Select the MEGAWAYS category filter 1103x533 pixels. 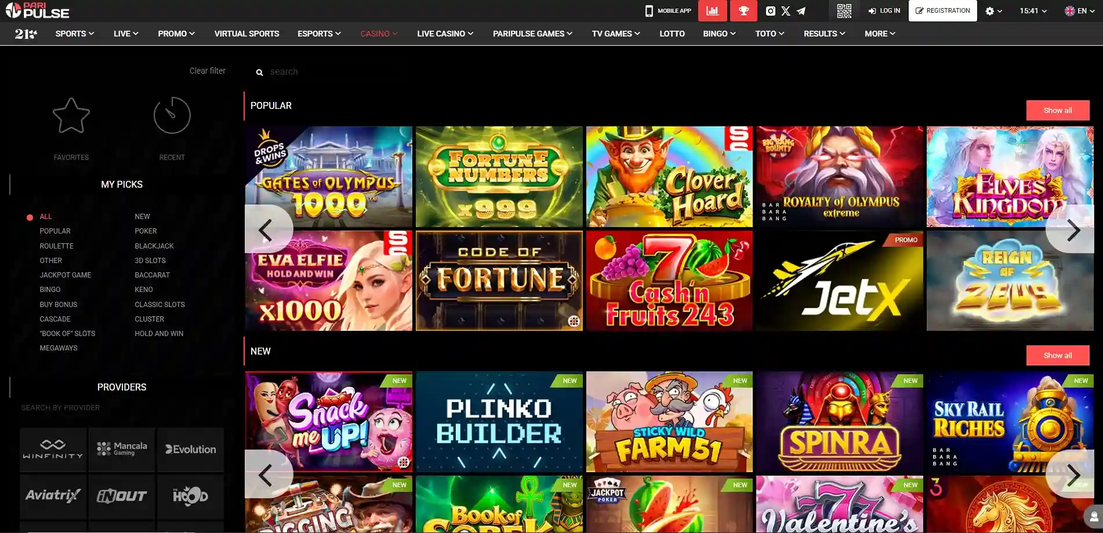coord(58,348)
